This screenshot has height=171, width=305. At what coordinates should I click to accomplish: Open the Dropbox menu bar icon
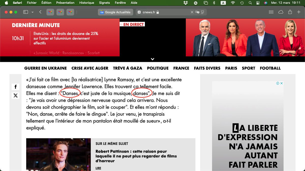click(186, 3)
